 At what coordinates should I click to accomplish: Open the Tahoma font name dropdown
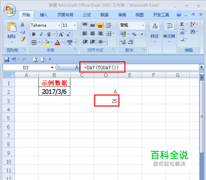coord(59,25)
